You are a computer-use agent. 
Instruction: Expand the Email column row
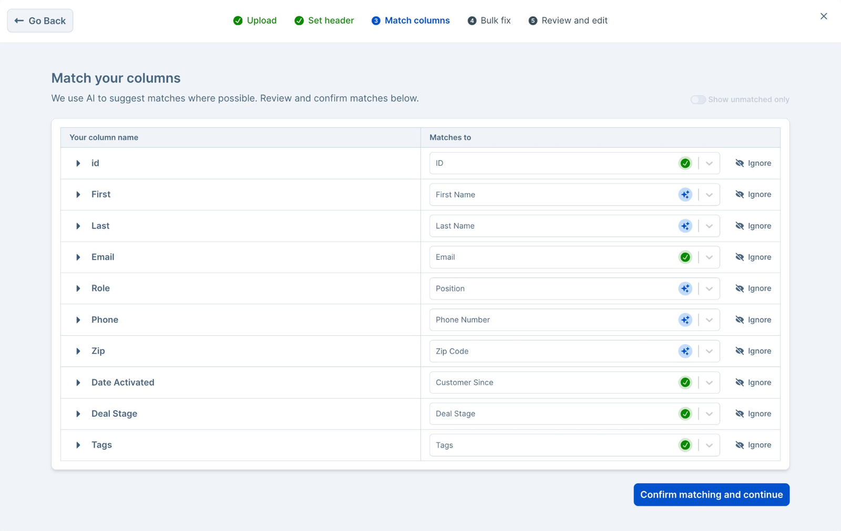(x=78, y=257)
